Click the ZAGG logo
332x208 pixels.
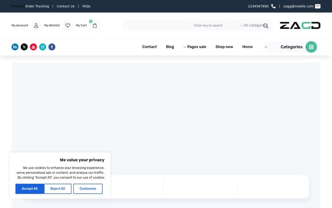tap(300, 25)
